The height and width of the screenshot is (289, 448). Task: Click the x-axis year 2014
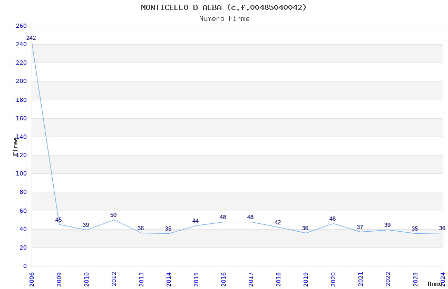[169, 280]
